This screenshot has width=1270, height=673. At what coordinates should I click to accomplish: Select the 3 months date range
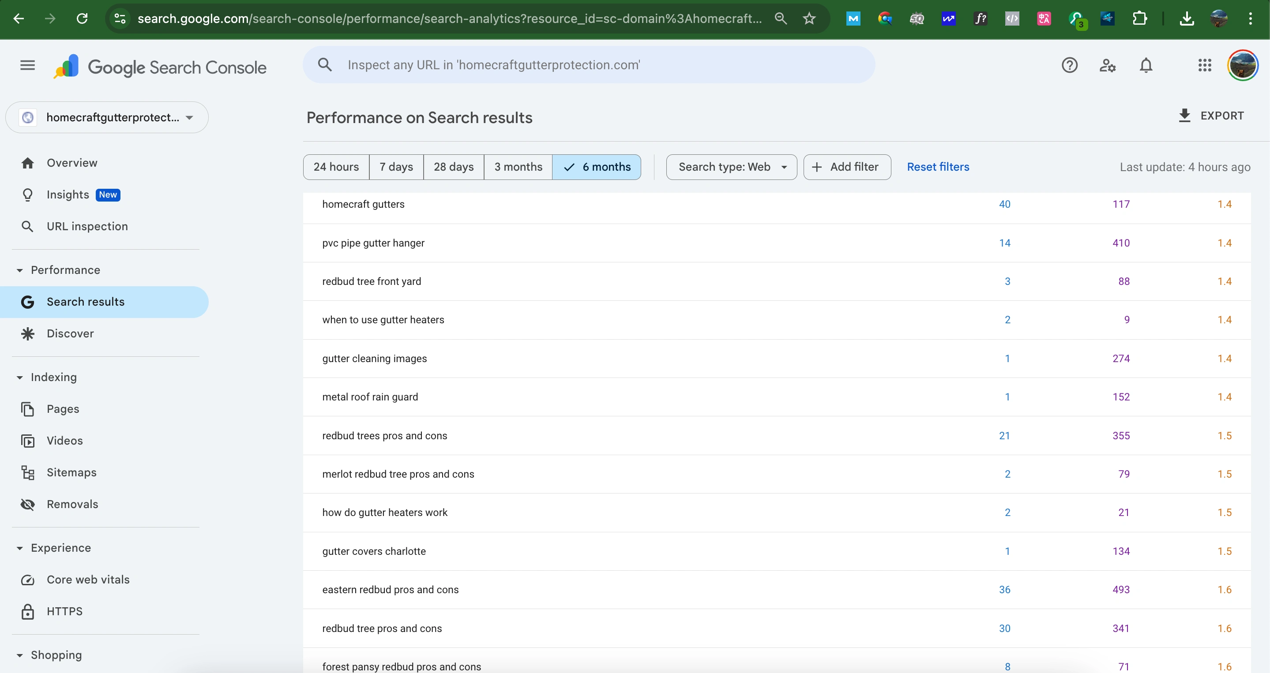point(518,167)
